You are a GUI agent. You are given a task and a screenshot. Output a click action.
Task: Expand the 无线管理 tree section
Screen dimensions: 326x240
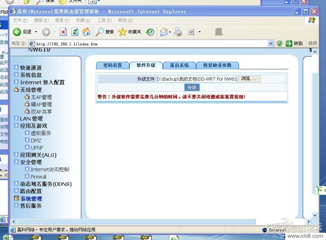pyautogui.click(x=30, y=90)
